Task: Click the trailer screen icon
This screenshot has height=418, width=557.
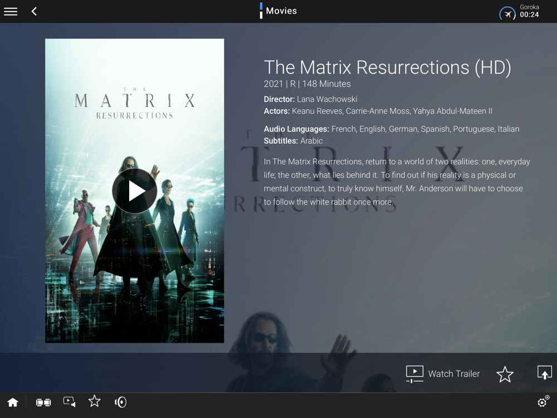Action: click(x=414, y=374)
